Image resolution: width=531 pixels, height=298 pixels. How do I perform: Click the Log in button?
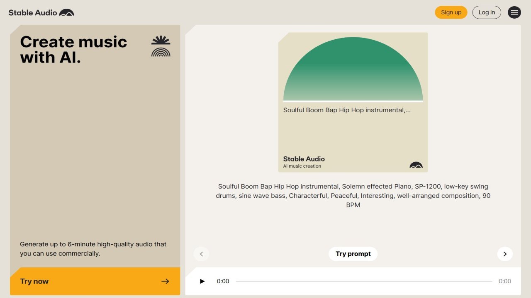(487, 12)
